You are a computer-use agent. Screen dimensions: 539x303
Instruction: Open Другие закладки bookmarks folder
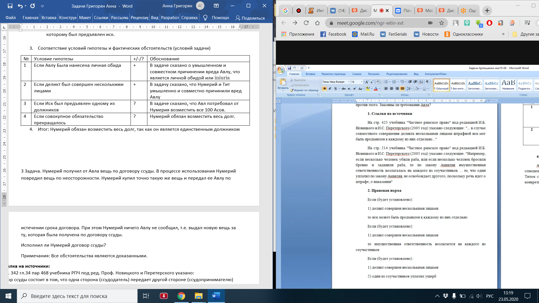(526, 34)
